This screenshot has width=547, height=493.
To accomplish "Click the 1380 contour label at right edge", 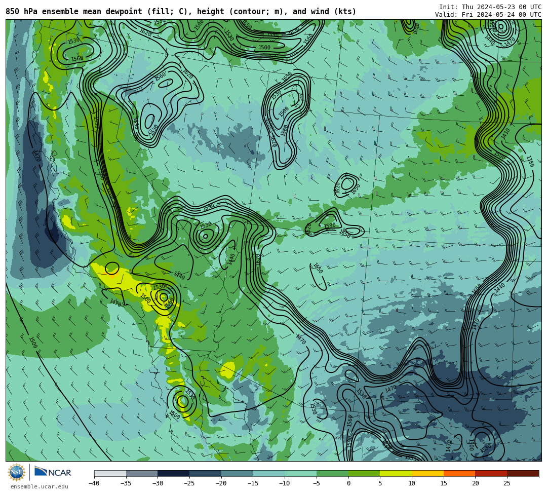I will tap(530, 161).
